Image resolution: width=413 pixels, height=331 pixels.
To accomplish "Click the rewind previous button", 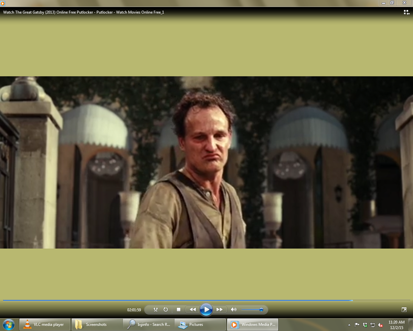I will [x=192, y=310].
